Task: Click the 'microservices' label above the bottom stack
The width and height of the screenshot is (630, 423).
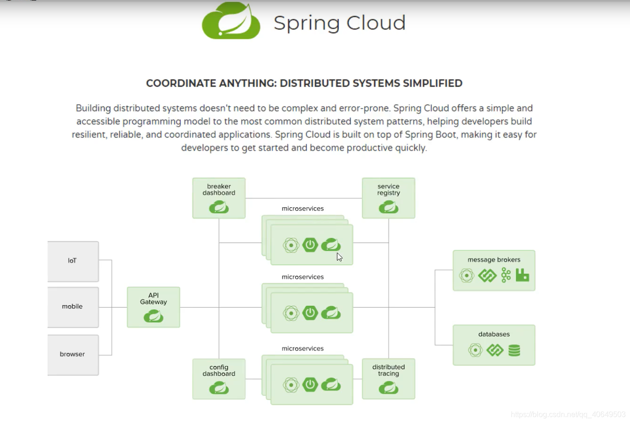Action: pyautogui.click(x=303, y=349)
